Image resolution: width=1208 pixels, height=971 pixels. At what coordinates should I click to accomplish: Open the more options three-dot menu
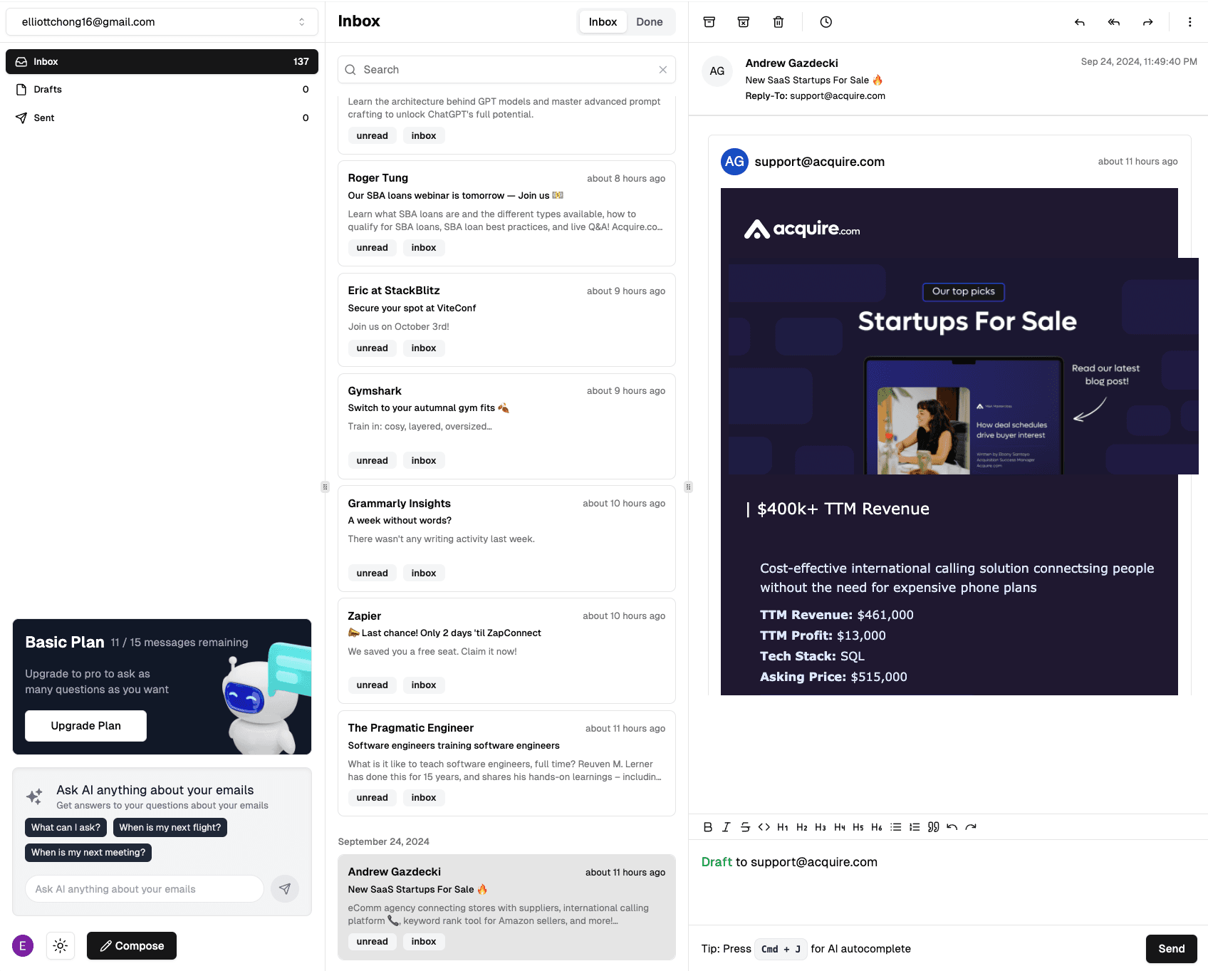point(1189,22)
